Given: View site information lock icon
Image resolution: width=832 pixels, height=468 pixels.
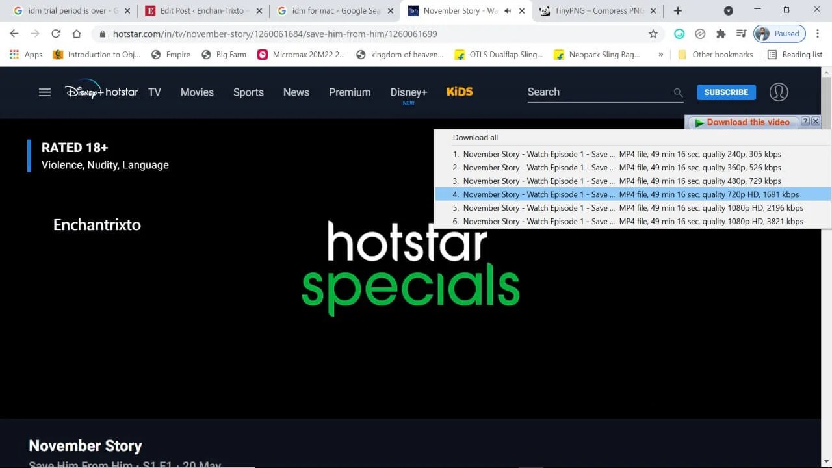Looking at the screenshot, I should [x=102, y=34].
